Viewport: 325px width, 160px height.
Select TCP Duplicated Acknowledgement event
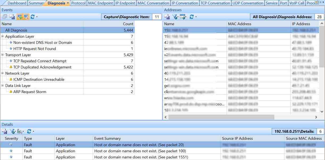42,67
